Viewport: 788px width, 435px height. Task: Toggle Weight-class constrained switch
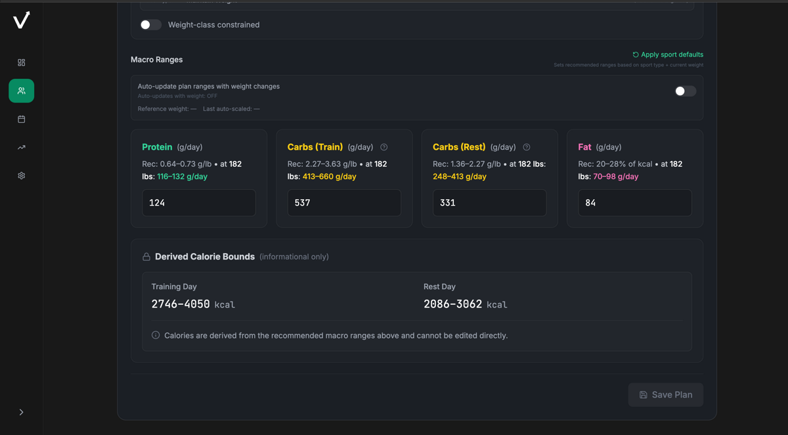tap(150, 25)
